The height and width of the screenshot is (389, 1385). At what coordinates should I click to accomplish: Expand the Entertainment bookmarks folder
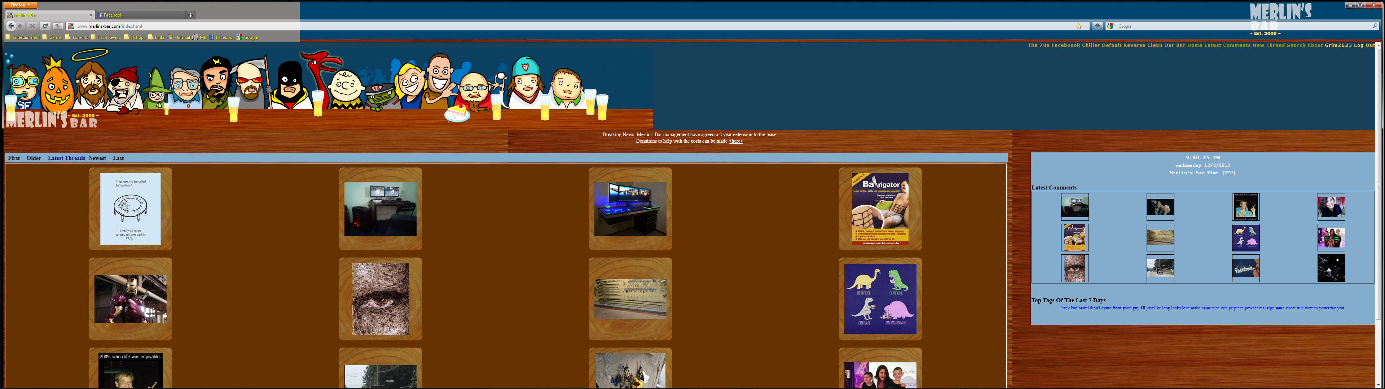click(23, 37)
